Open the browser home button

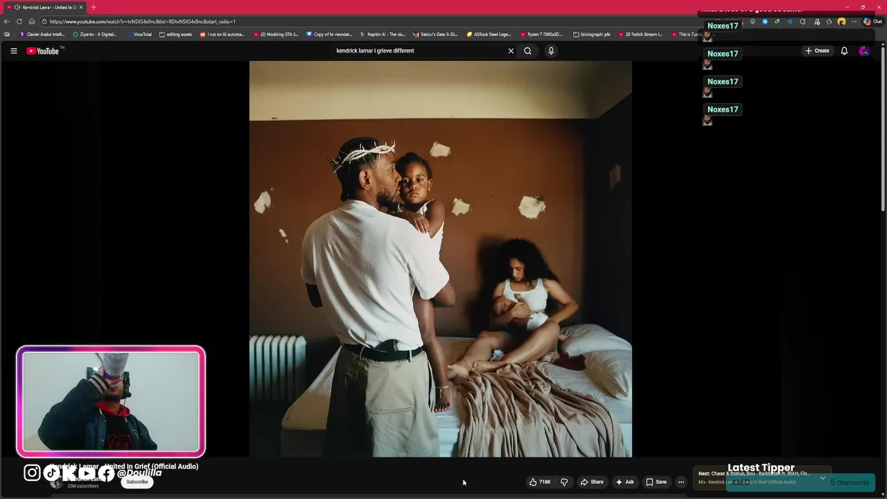tap(32, 21)
